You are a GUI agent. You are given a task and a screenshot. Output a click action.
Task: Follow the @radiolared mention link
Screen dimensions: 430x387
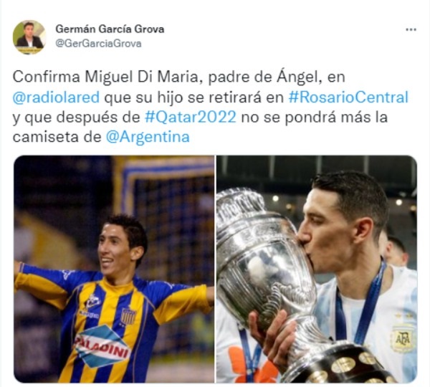[56, 97]
